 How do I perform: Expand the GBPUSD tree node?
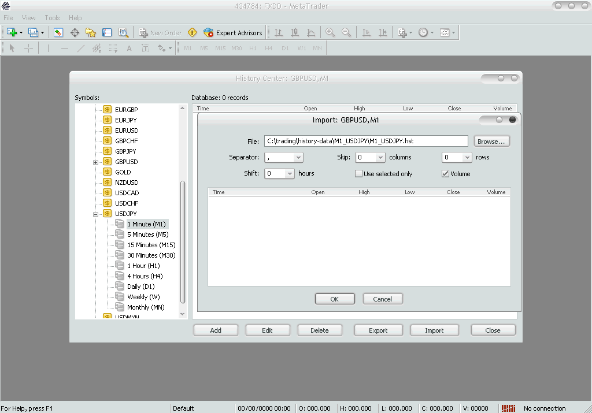tap(96, 162)
